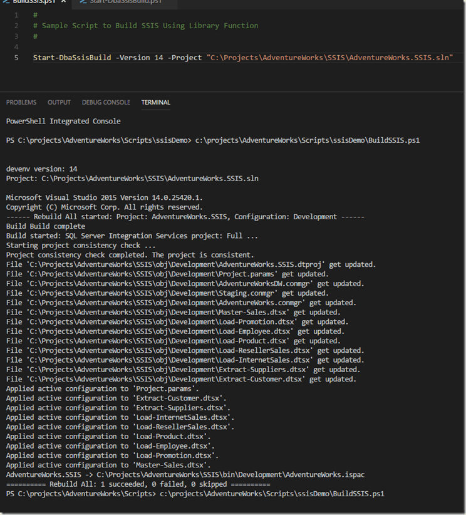Click line number 1 in gutter
This screenshot has width=466, height=515.
coord(16,15)
